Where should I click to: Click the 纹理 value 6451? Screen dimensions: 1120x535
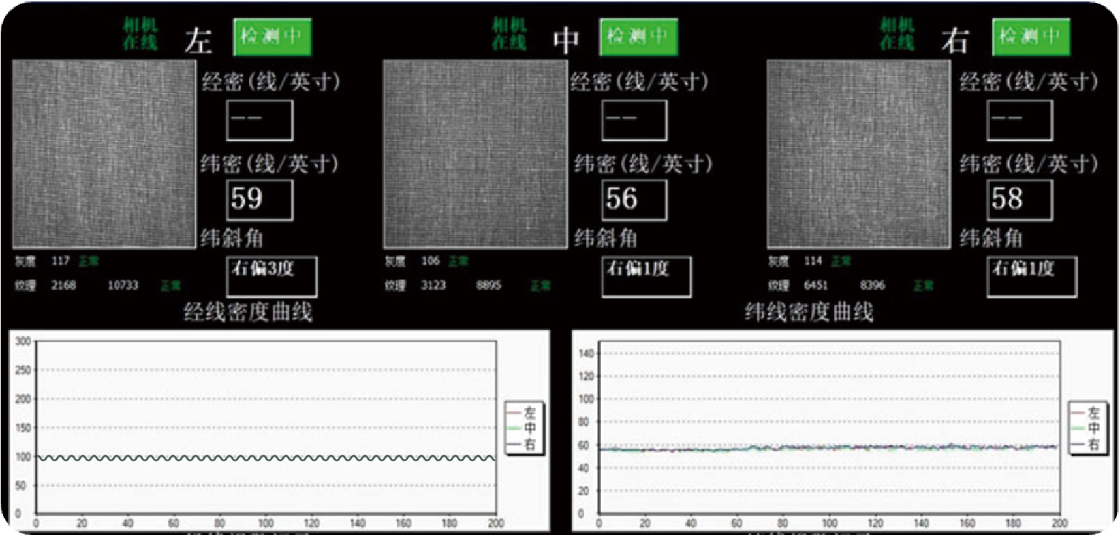(818, 285)
